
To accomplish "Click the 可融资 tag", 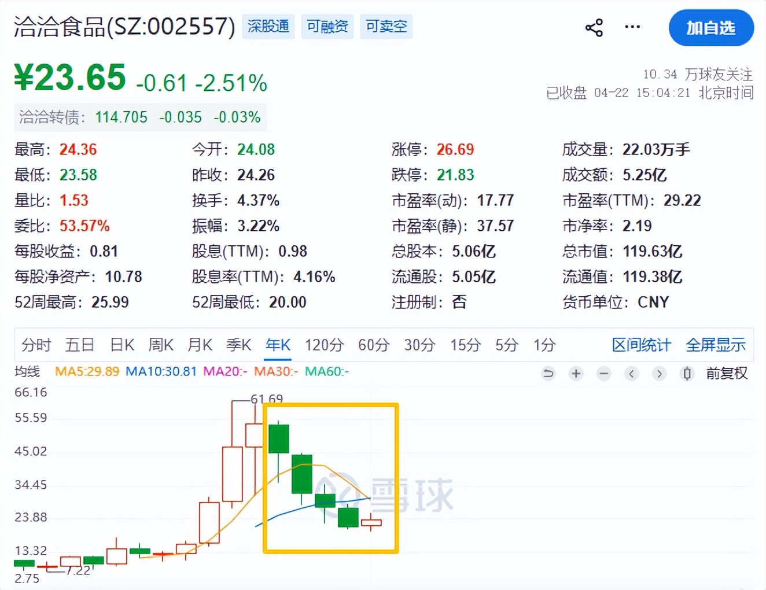I will tap(327, 27).
